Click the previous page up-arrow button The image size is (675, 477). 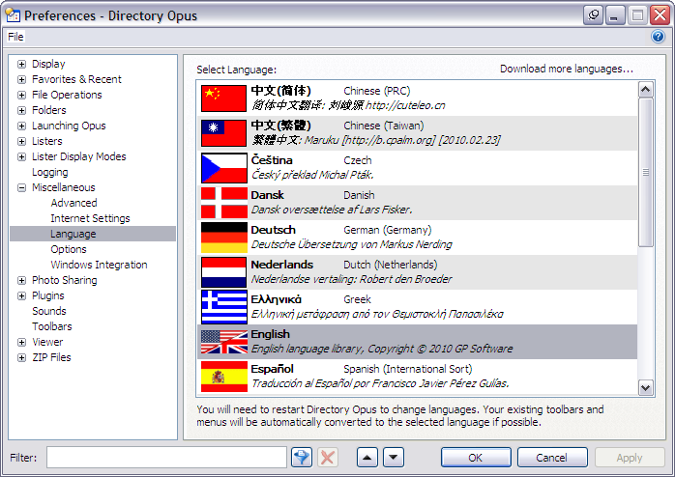coord(367,458)
